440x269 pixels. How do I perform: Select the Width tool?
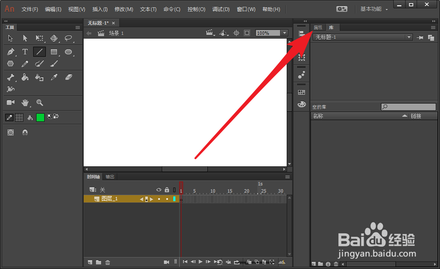(10, 89)
